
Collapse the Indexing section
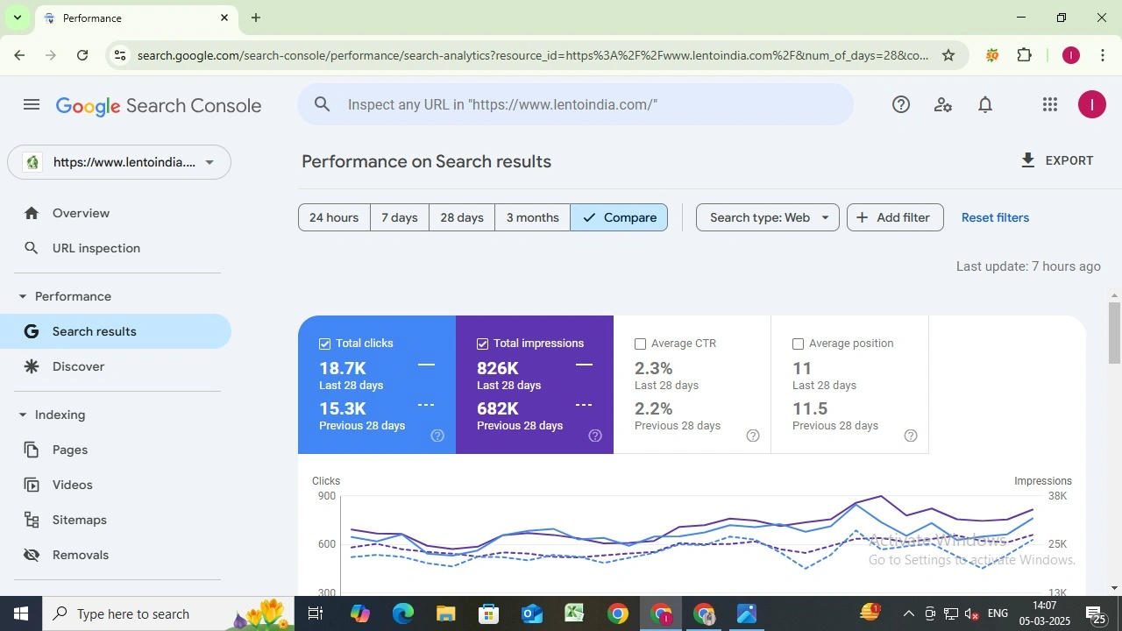pos(23,415)
